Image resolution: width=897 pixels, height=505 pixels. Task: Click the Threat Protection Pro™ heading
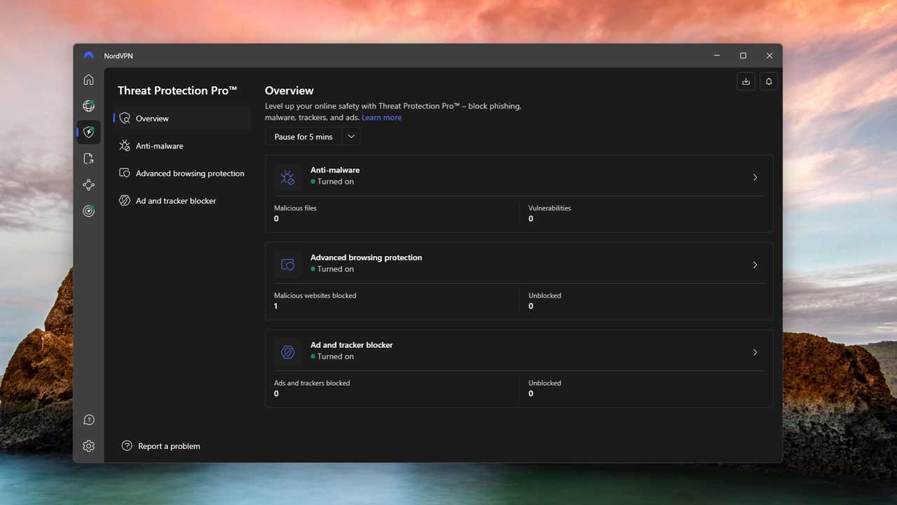click(177, 90)
